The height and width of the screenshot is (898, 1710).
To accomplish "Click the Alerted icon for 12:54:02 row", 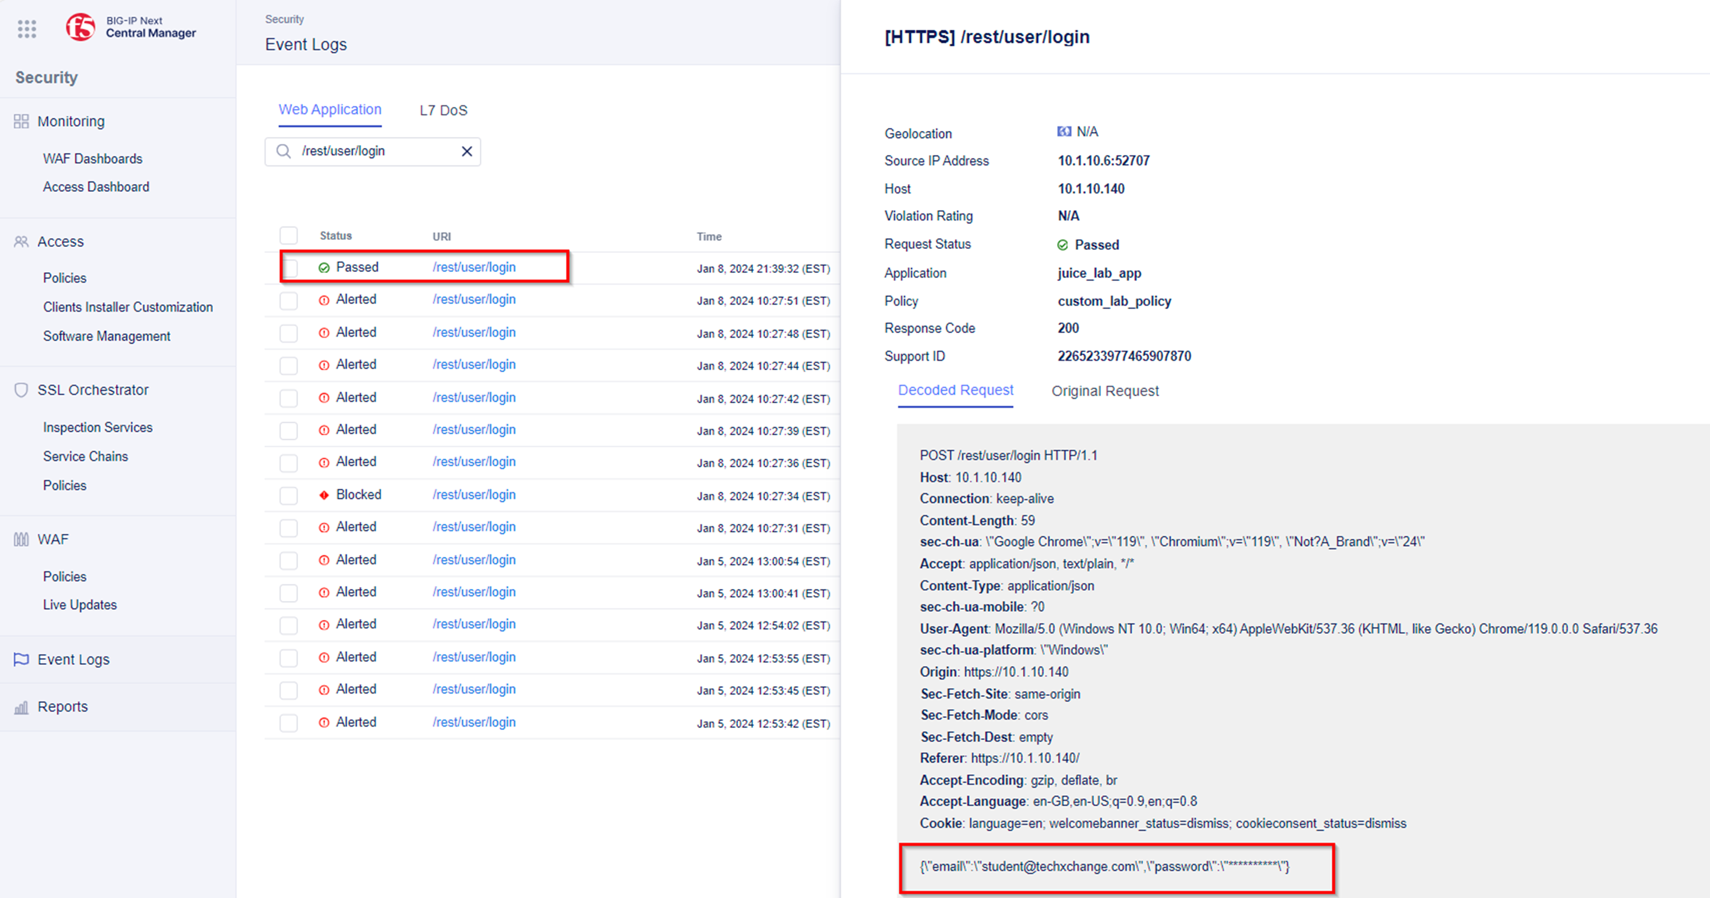I will tap(324, 625).
